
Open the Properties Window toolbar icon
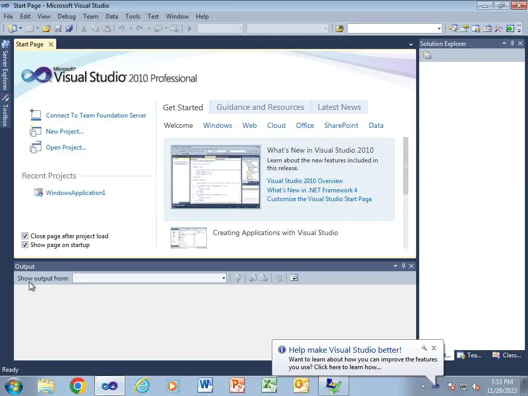pyautogui.click(x=465, y=29)
